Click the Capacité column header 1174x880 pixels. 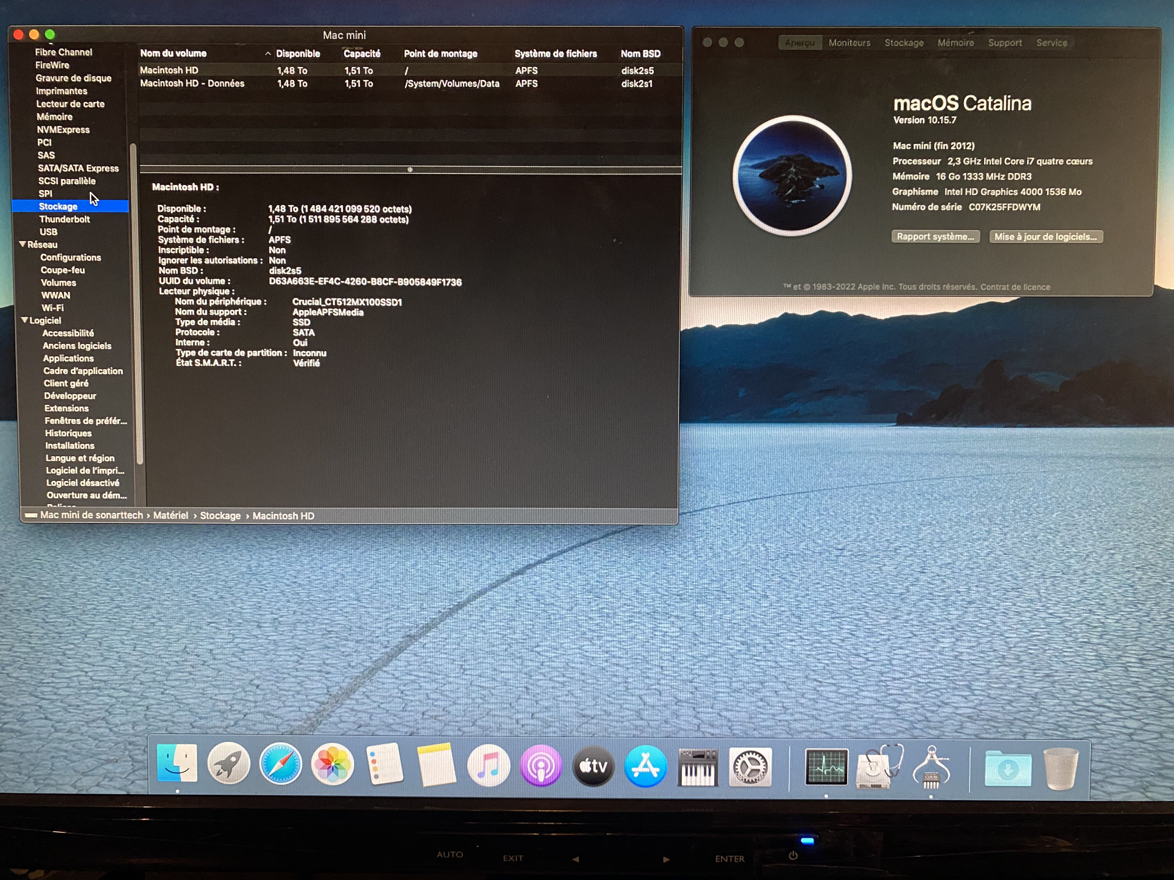(362, 54)
